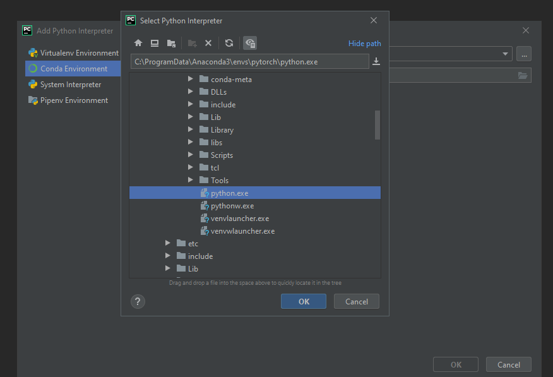Viewport: 553px width, 377px height.
Task: Click the DLLs folder icon
Action: click(x=204, y=92)
